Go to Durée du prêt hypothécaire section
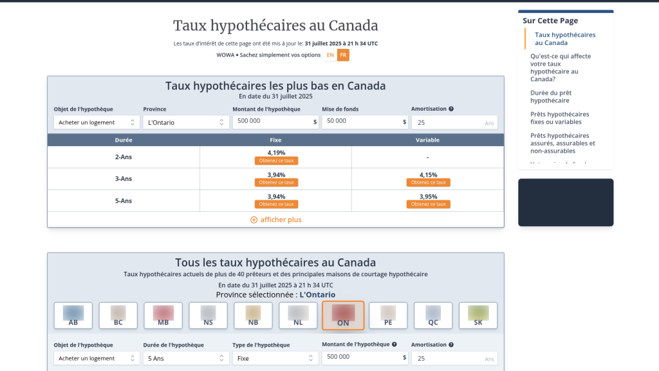Image resolution: width=659 pixels, height=371 pixels. [551, 97]
